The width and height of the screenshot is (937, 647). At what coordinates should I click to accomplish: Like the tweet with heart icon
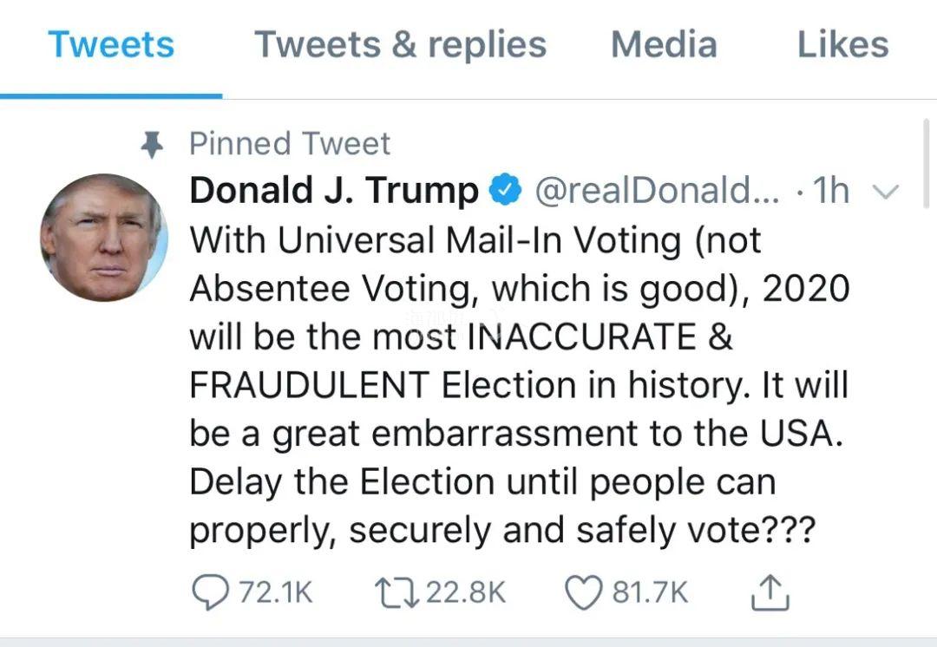pos(583,592)
